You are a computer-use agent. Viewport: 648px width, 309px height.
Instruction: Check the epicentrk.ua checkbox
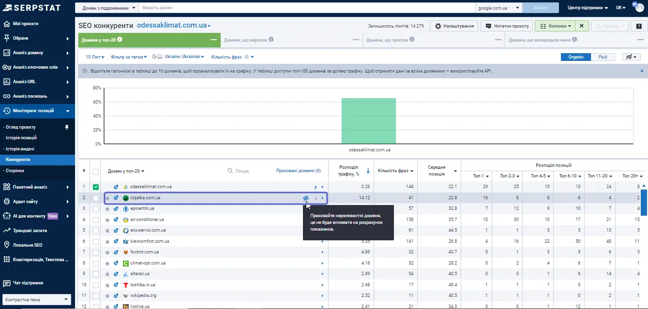pyautogui.click(x=96, y=209)
